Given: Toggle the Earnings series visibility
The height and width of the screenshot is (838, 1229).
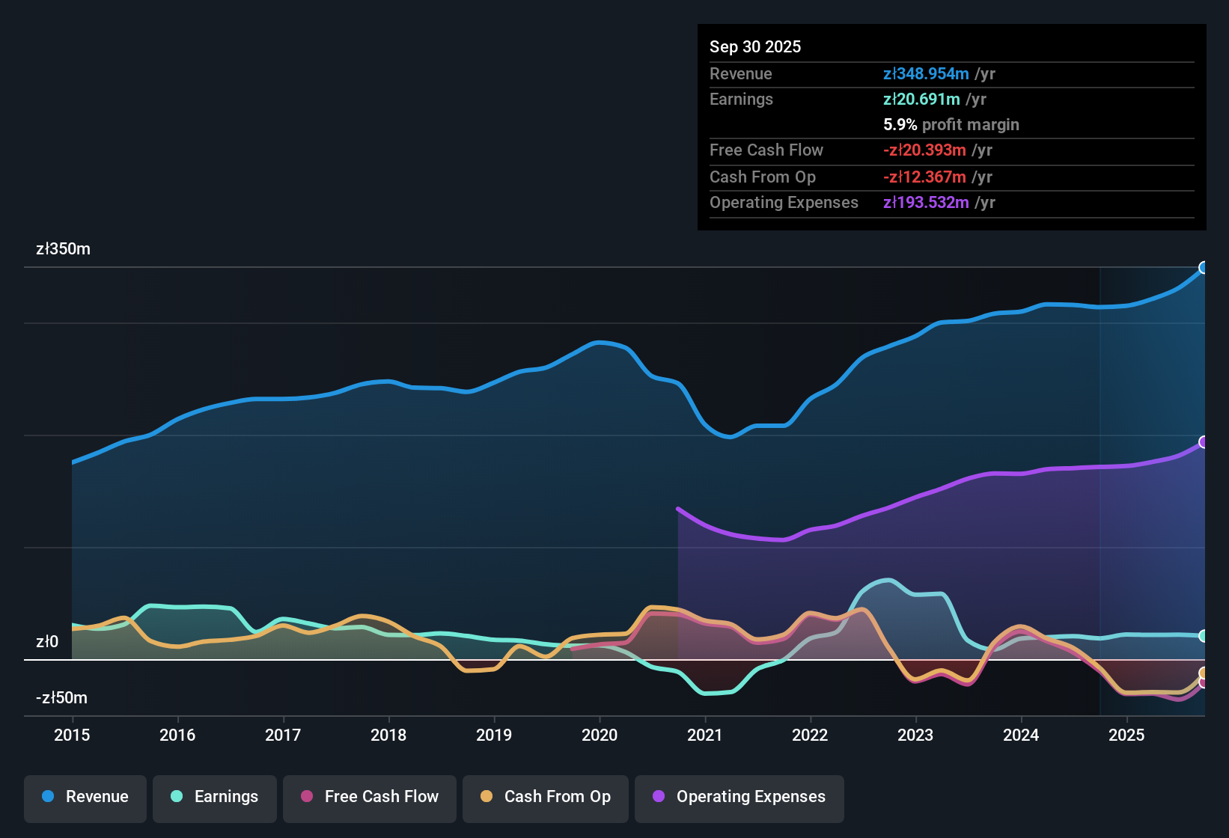Looking at the screenshot, I should coord(215,797).
